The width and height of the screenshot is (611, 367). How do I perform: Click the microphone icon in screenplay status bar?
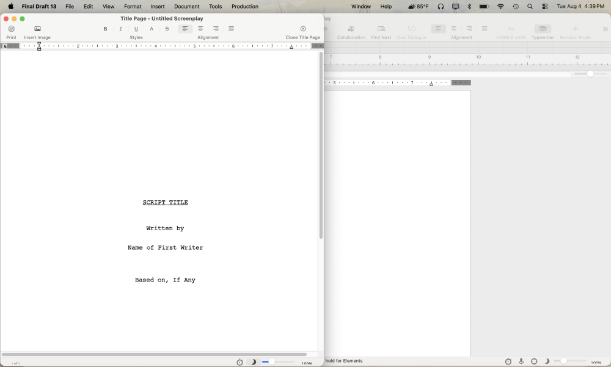tap(521, 361)
